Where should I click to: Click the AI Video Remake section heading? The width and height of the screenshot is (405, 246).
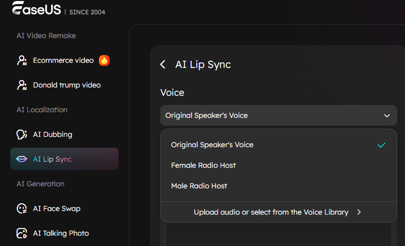(x=46, y=36)
